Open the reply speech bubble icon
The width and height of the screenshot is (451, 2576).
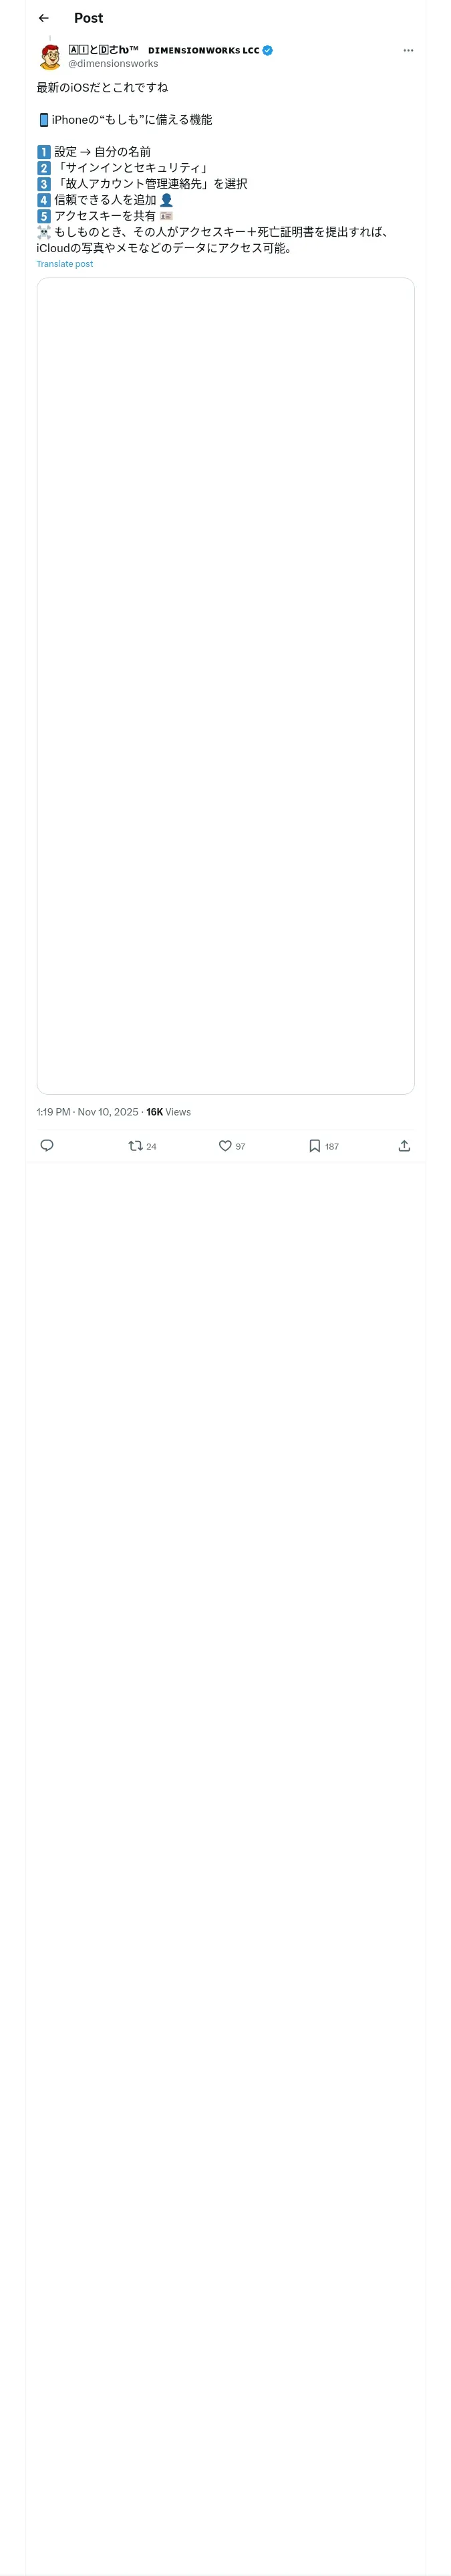pyautogui.click(x=47, y=1145)
